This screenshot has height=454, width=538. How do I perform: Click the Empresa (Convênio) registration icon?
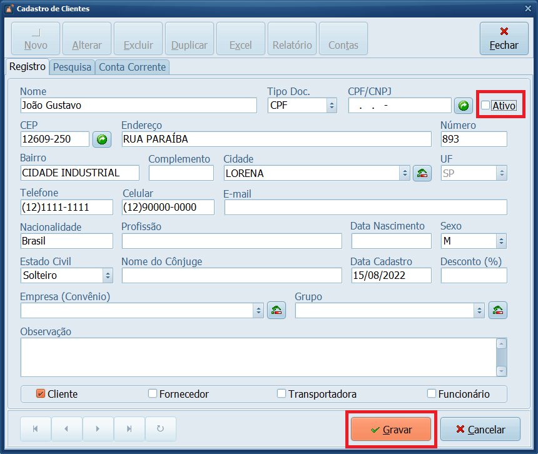click(x=277, y=310)
